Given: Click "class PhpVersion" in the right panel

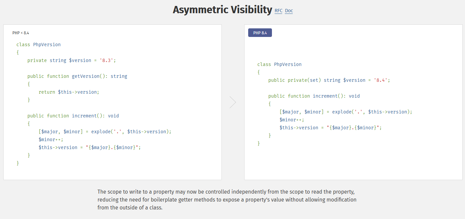Looking at the screenshot, I should [x=280, y=64].
